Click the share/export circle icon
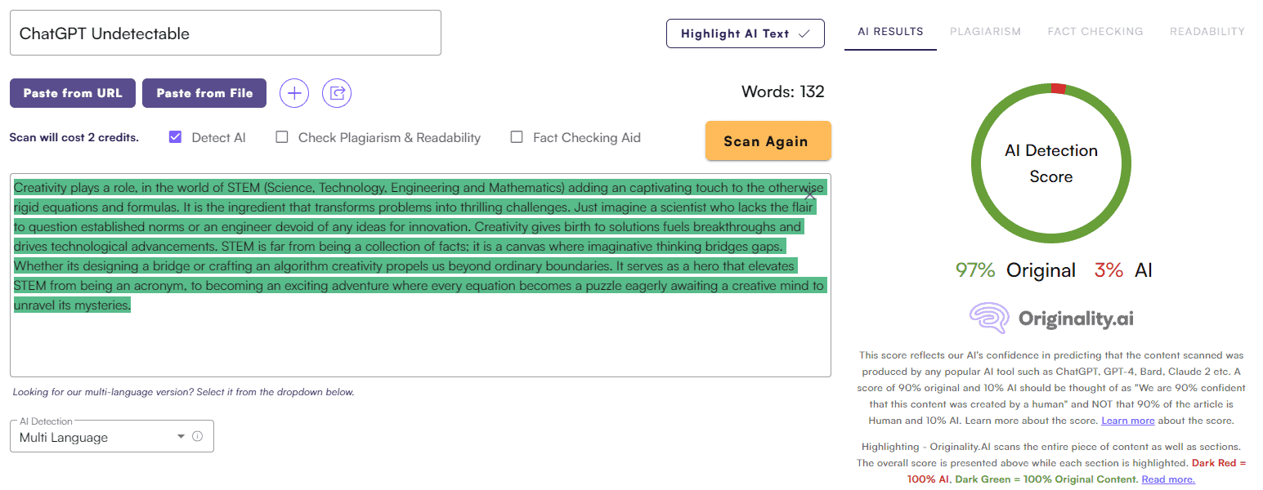The image size is (1263, 490). [x=337, y=93]
